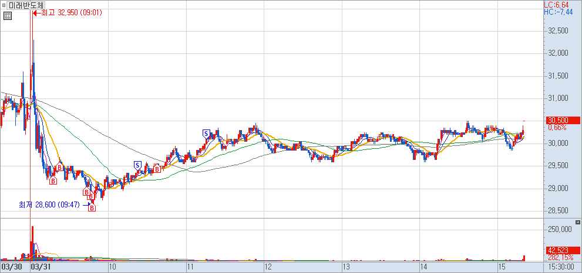Click the B marker directly below the 28,600 low arrow

pyautogui.click(x=92, y=208)
